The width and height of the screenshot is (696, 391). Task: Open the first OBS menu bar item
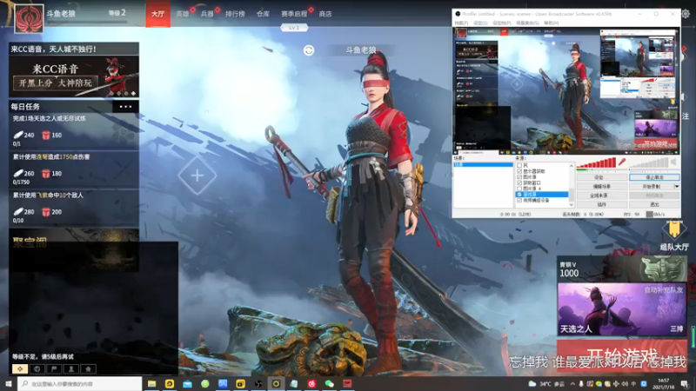(x=462, y=23)
